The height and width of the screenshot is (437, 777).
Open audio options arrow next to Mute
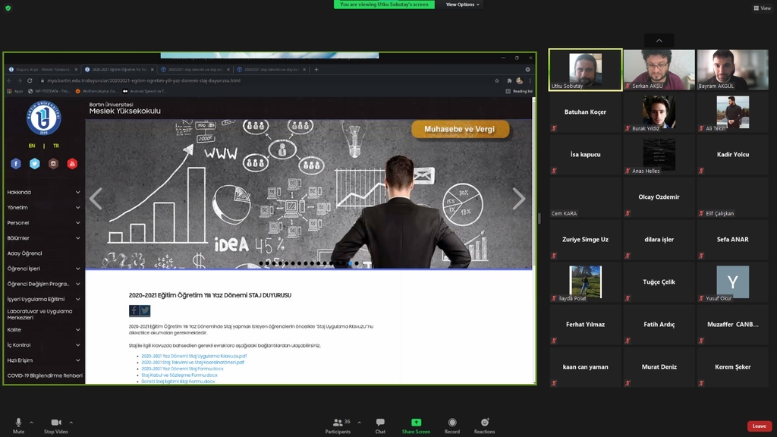coord(31,422)
